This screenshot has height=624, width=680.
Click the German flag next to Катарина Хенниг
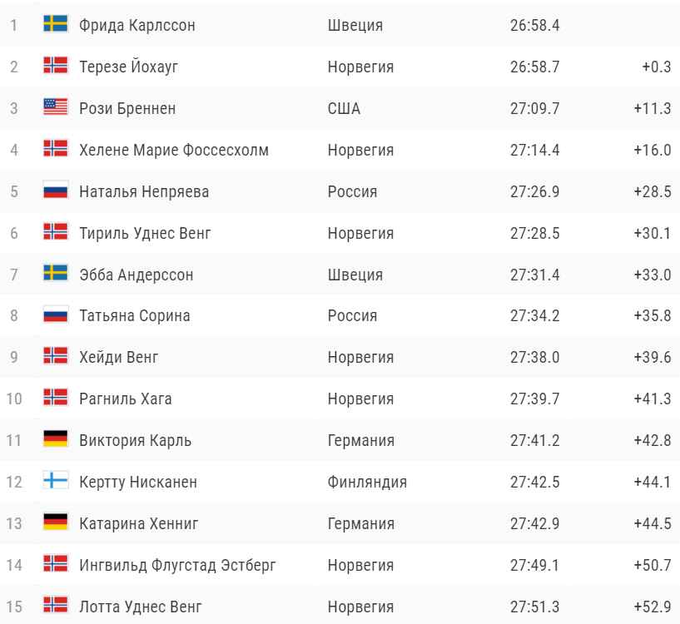point(56,522)
